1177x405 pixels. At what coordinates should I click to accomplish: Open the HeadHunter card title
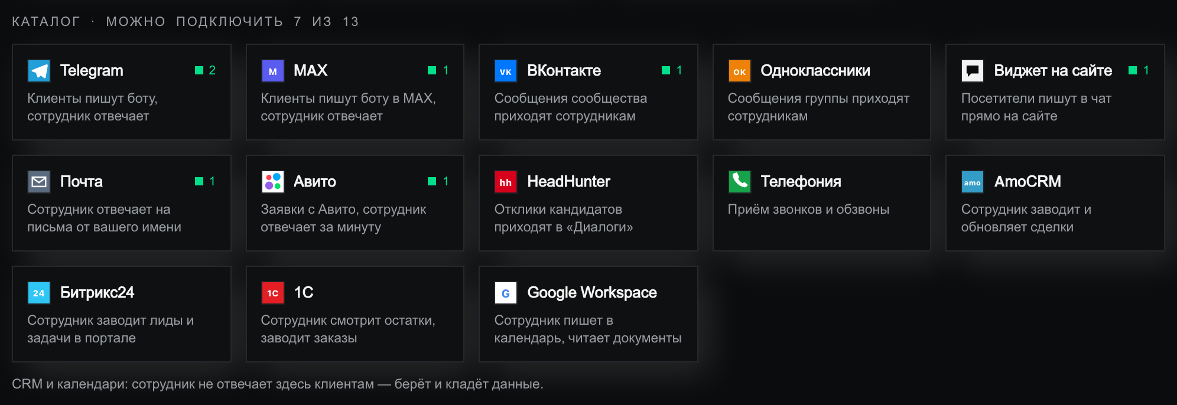tap(568, 182)
